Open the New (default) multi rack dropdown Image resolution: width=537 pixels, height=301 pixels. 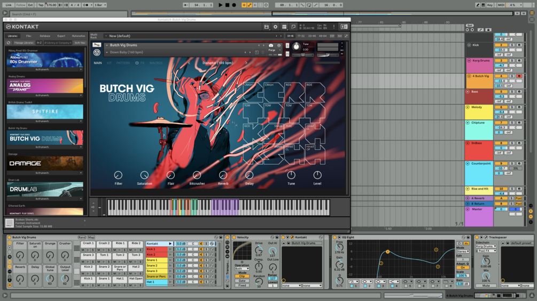pyautogui.click(x=106, y=36)
